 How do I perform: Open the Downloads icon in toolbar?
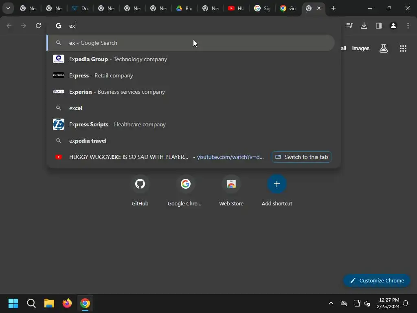tap(364, 26)
